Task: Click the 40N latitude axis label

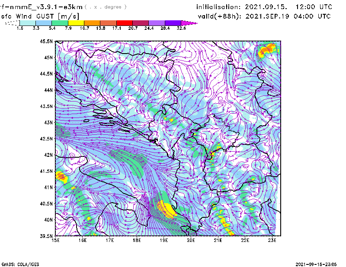Action: pos(48,220)
